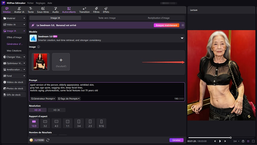
Task: Choose 3:2 aspect ratio
Action: click(45, 123)
